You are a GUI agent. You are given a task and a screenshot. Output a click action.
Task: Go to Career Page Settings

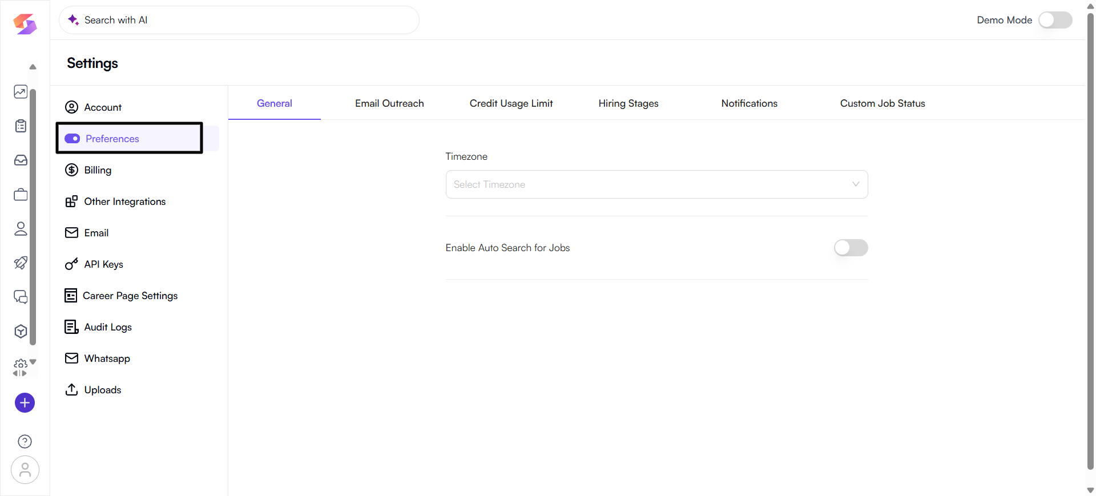pyautogui.click(x=130, y=296)
